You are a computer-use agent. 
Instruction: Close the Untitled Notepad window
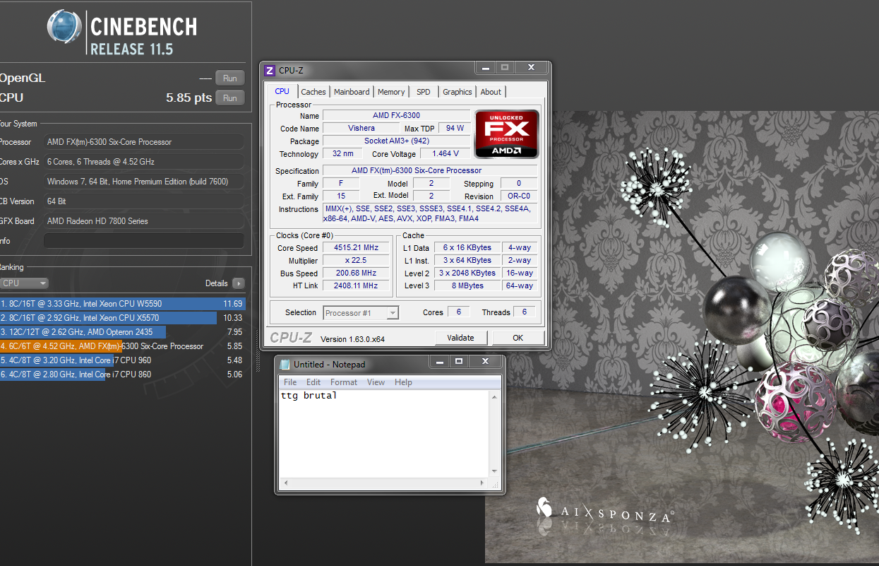coord(485,361)
